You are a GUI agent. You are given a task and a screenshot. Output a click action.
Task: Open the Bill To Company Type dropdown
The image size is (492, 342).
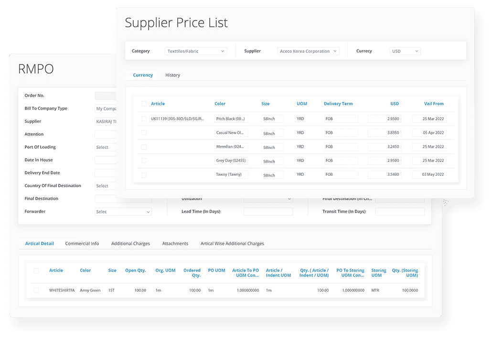click(106, 108)
